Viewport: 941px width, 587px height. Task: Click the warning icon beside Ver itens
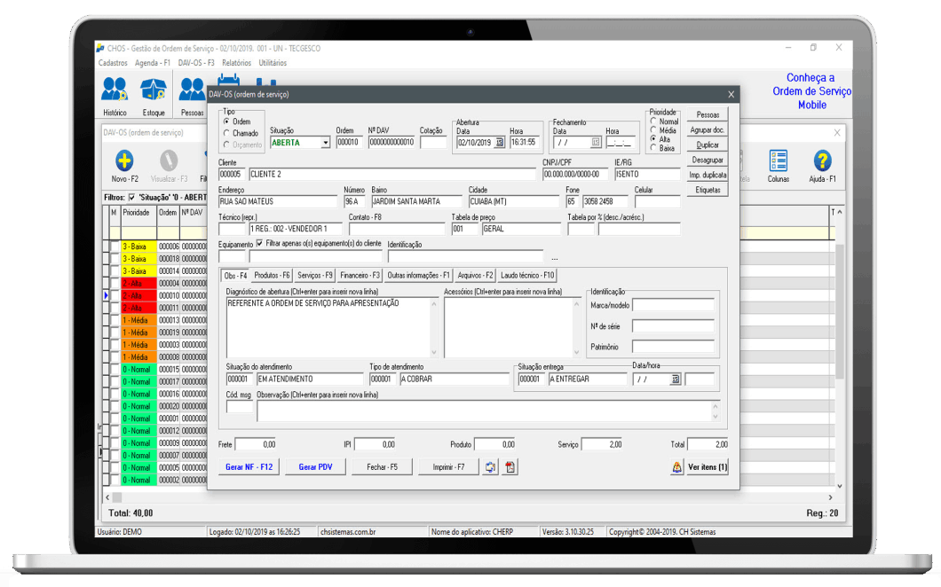point(677,466)
